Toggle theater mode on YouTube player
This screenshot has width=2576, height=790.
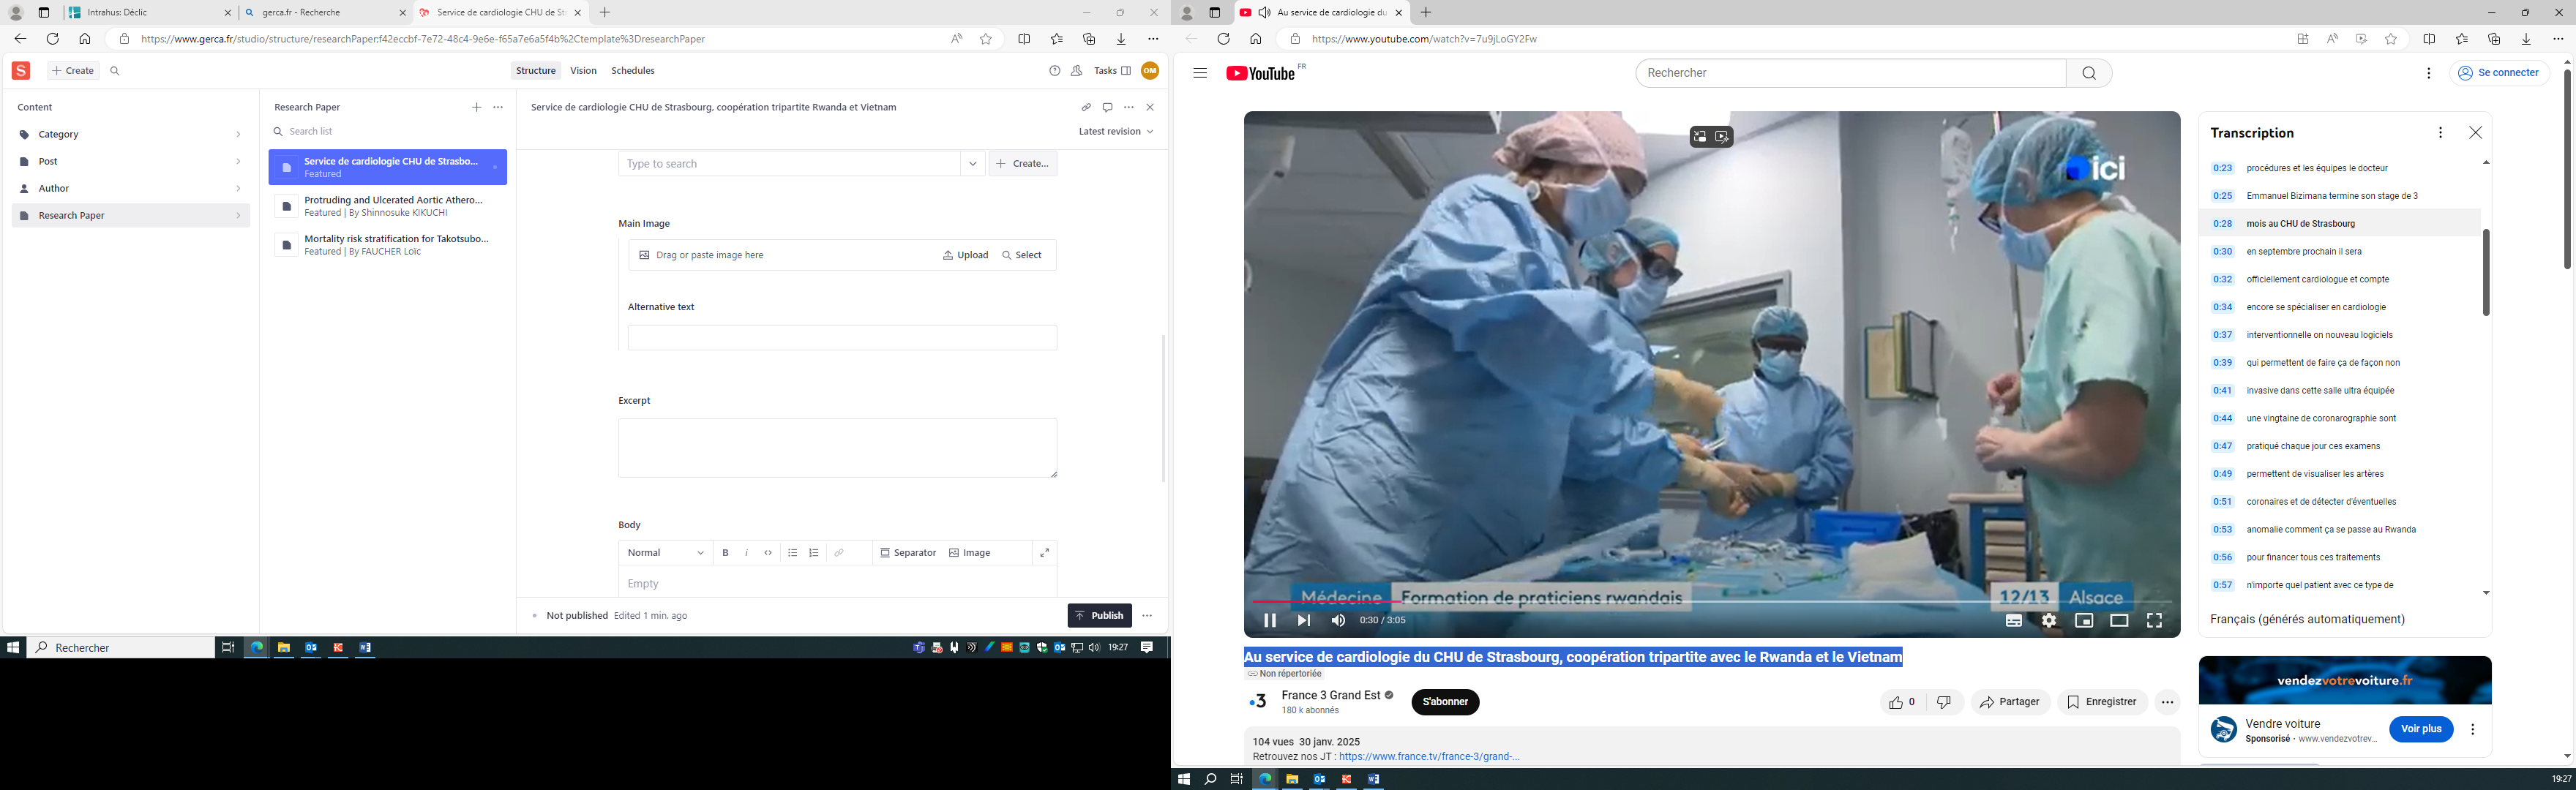pos(2119,621)
